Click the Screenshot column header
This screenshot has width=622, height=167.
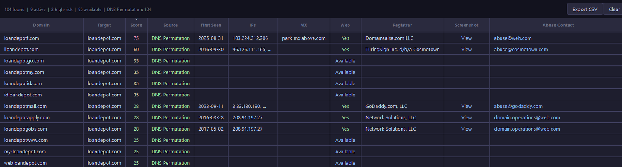pos(466,25)
